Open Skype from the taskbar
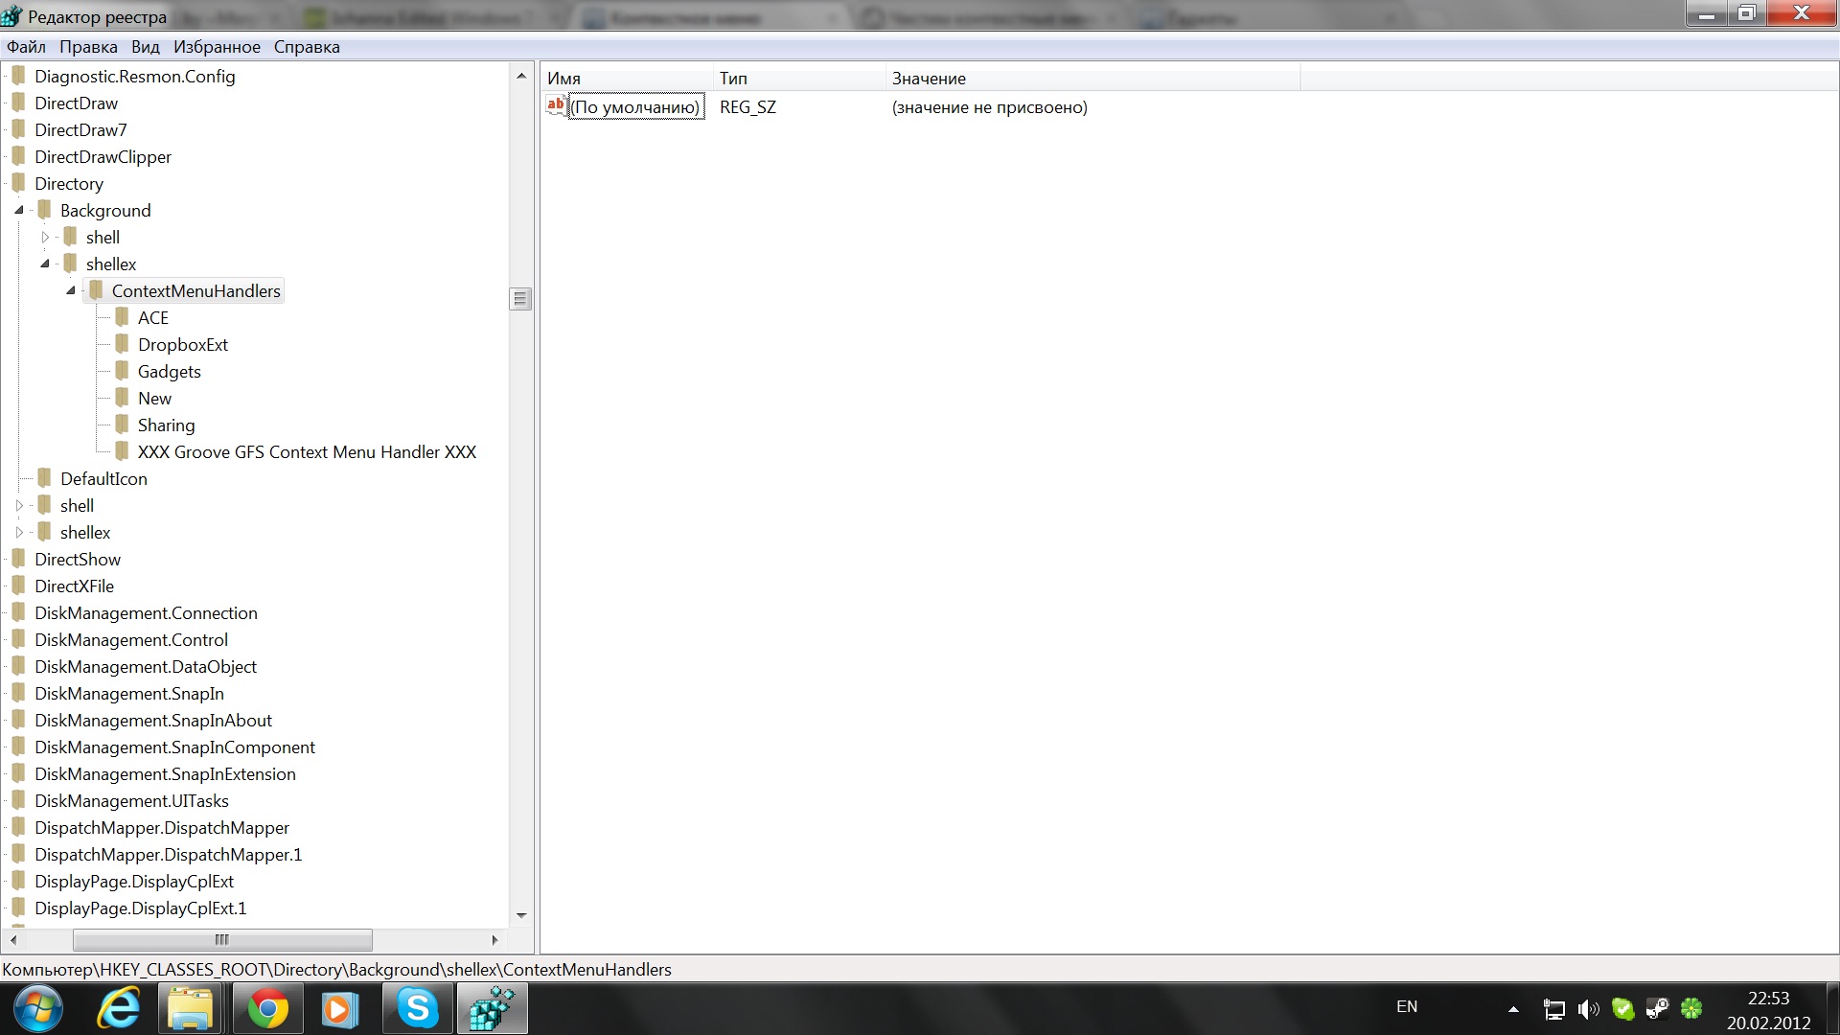Viewport: 1840px width, 1035px height. 418,1009
